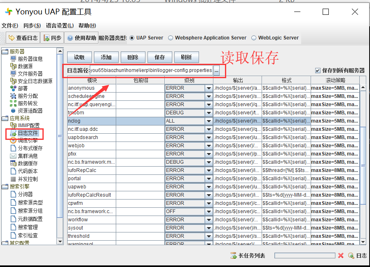The image size is (370, 267).
Task: Click the 模块 column header
Action: pyautogui.click(x=92, y=80)
